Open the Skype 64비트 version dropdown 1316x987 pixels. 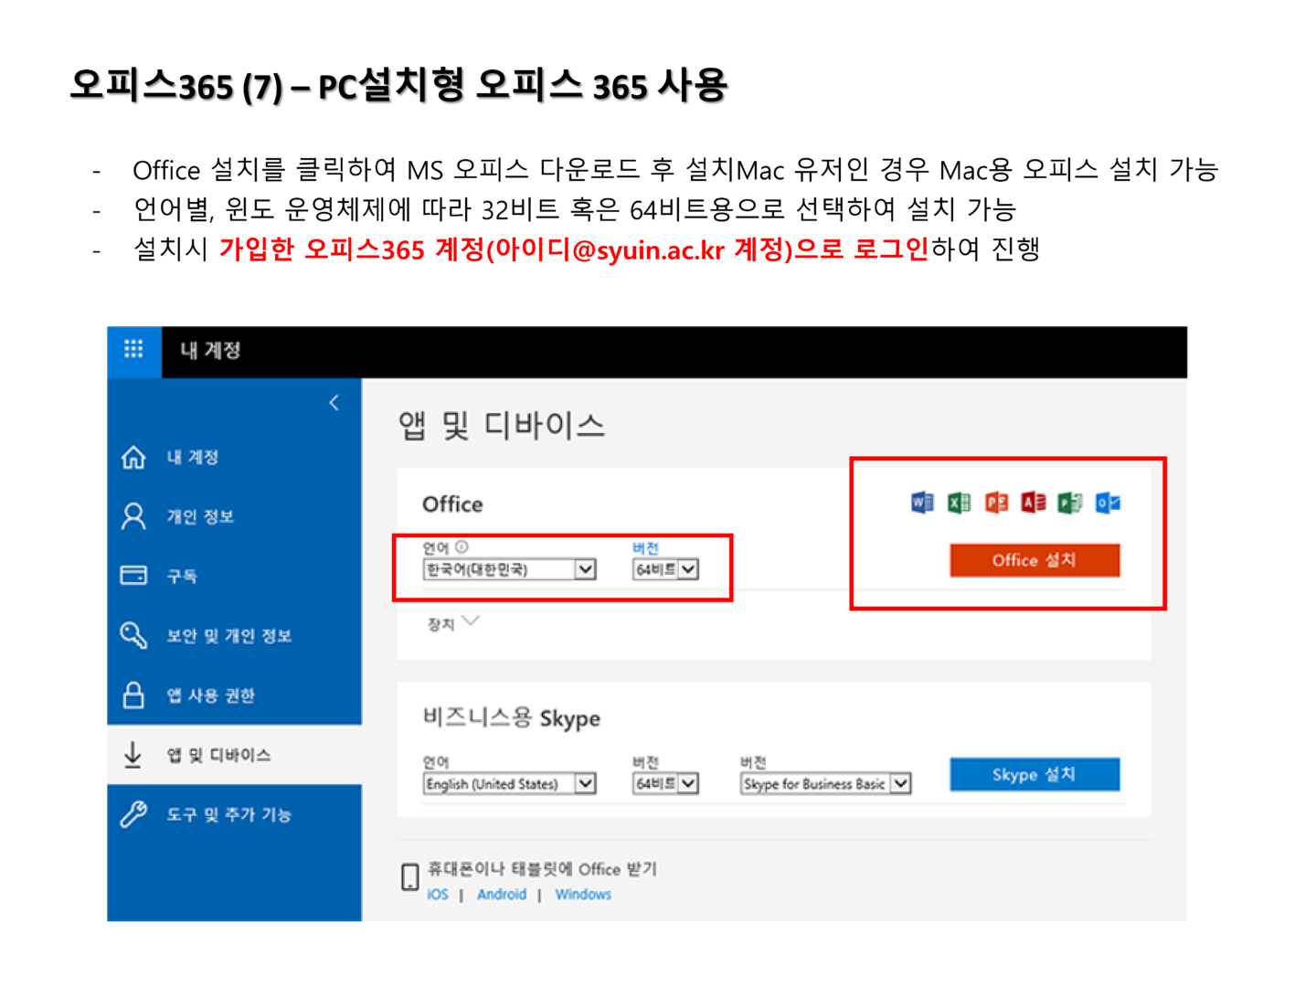(x=665, y=784)
